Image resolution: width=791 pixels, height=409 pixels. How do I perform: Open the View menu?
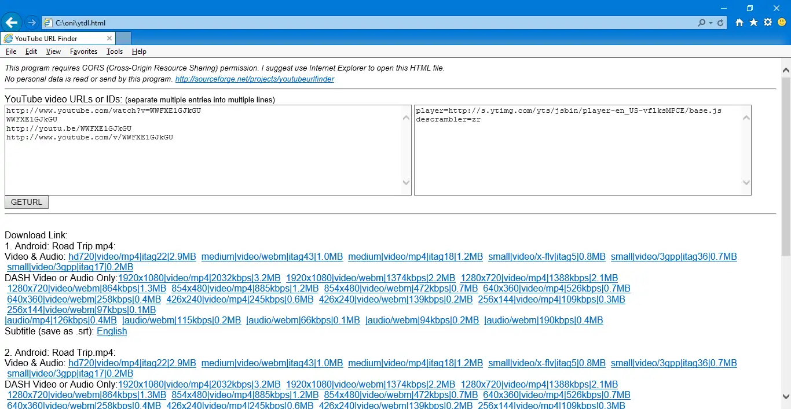coord(53,51)
